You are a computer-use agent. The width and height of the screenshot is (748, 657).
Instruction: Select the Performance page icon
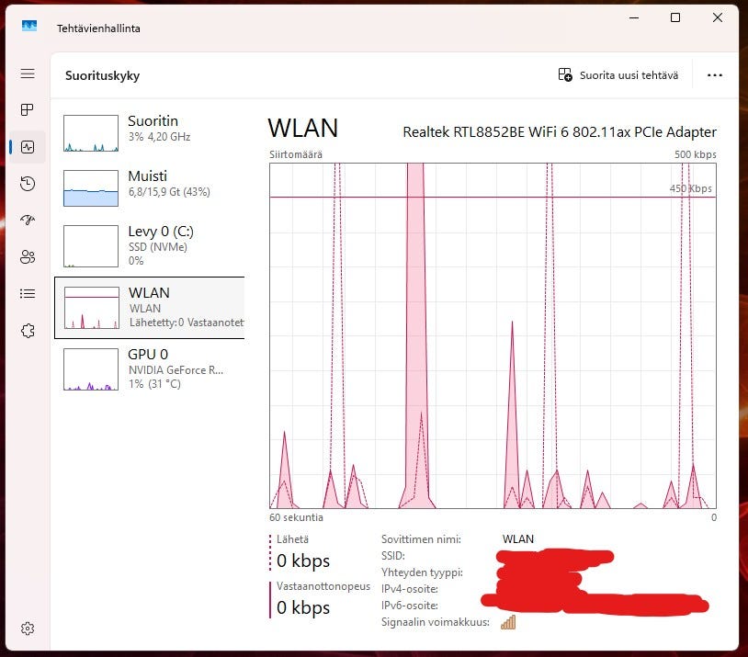coord(28,147)
